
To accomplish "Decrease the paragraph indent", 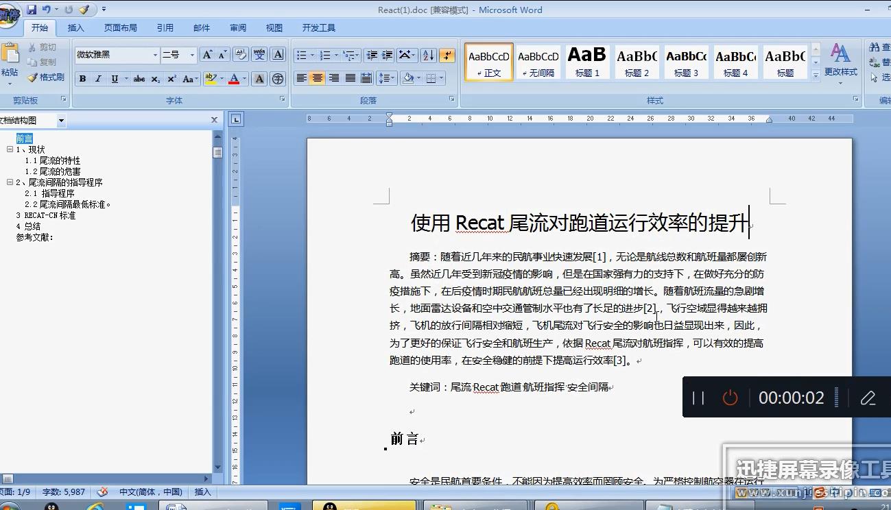I will tap(371, 55).
